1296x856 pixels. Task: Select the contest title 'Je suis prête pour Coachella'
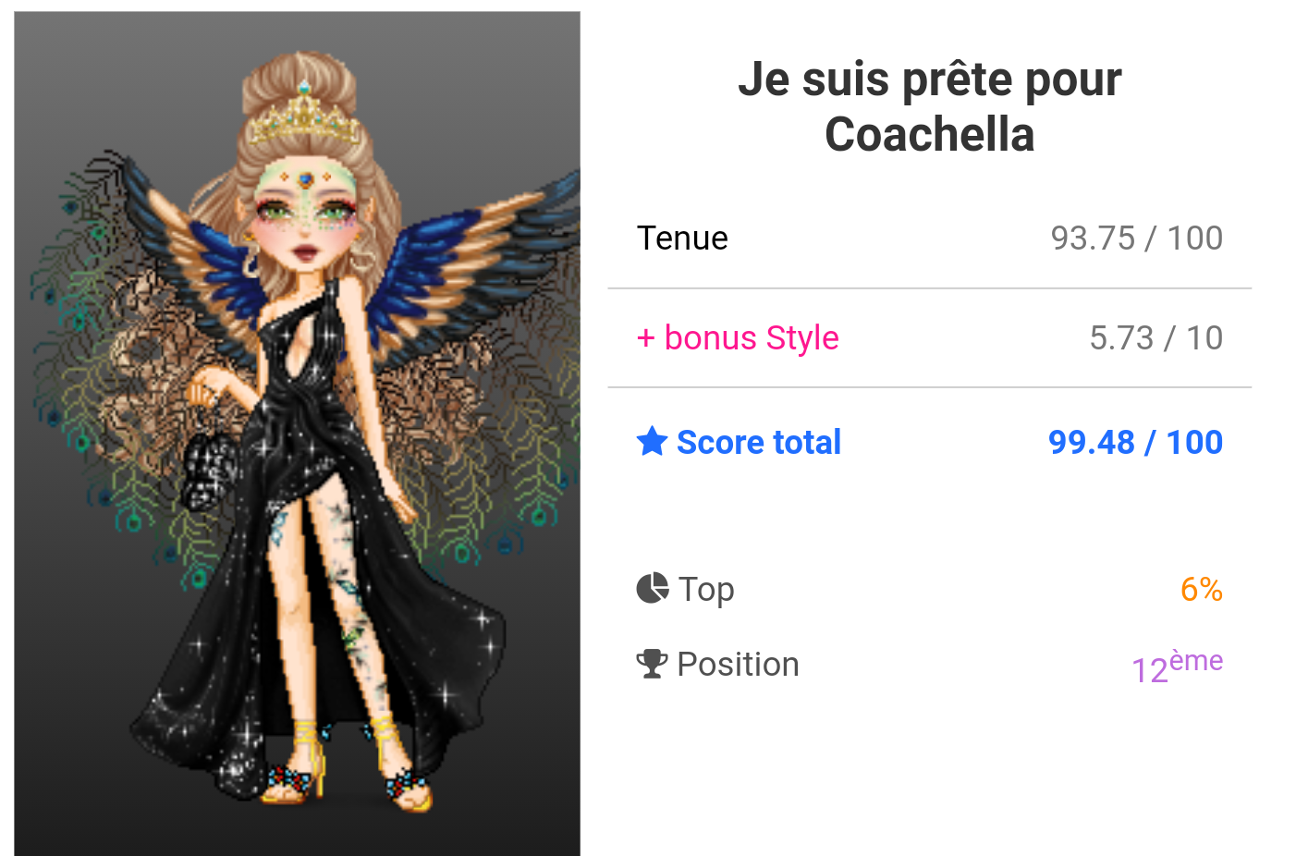click(929, 106)
